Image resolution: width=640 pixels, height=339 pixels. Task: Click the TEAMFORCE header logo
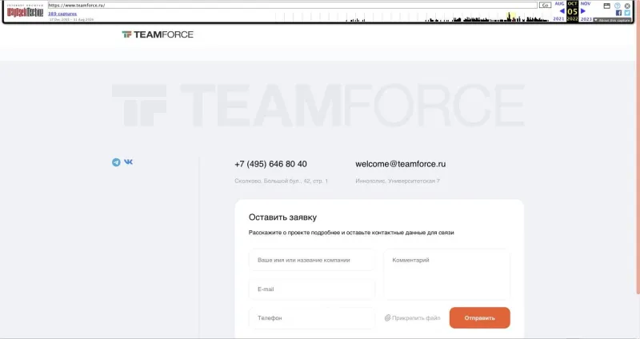[x=158, y=34]
